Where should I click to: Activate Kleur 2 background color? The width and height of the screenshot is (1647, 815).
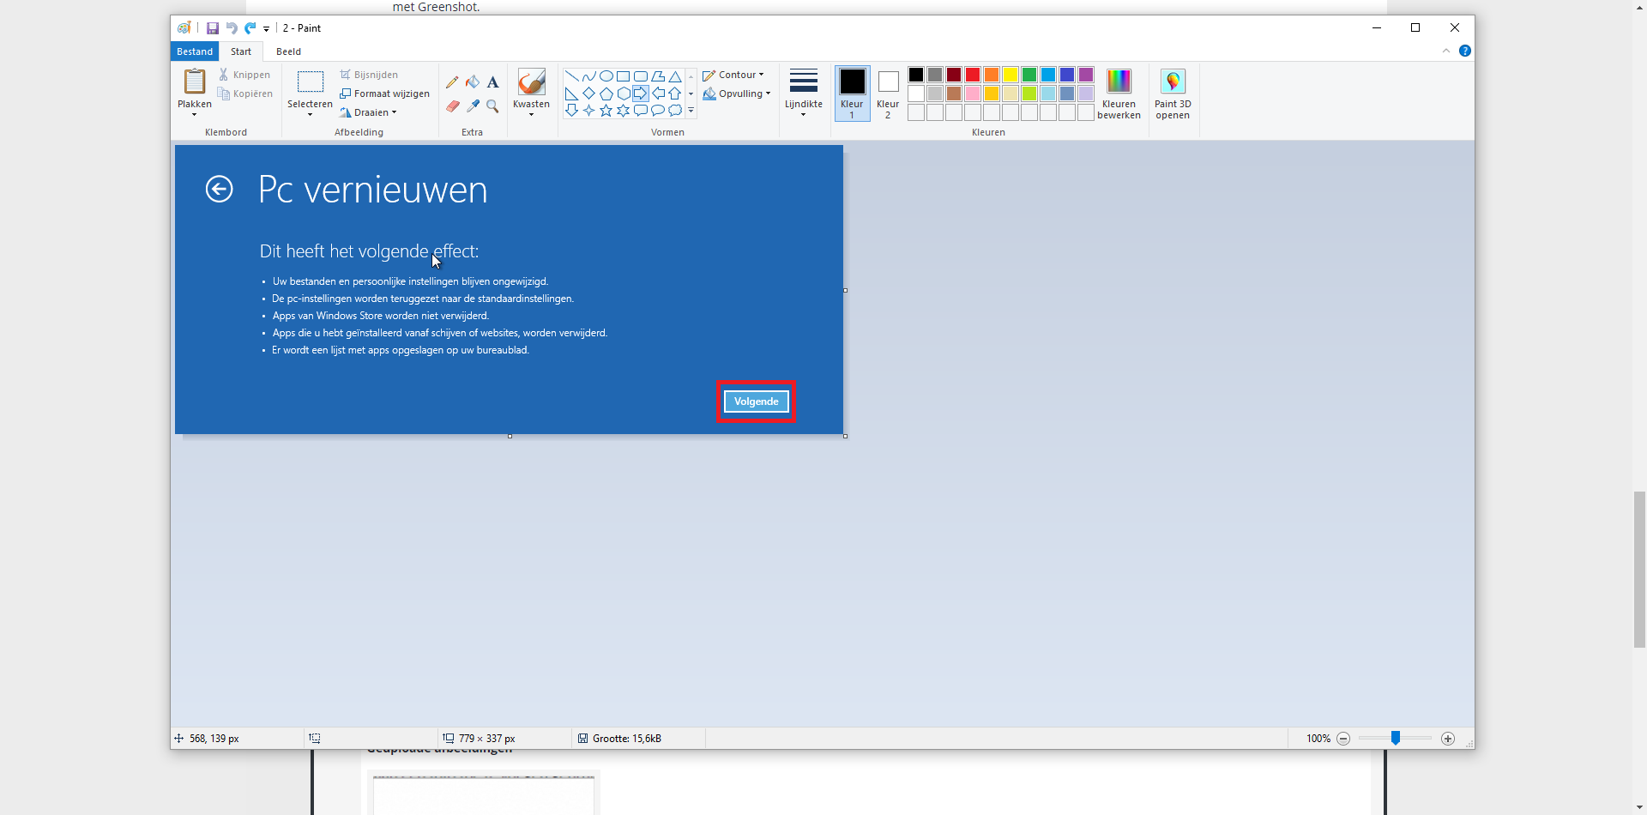(x=888, y=93)
